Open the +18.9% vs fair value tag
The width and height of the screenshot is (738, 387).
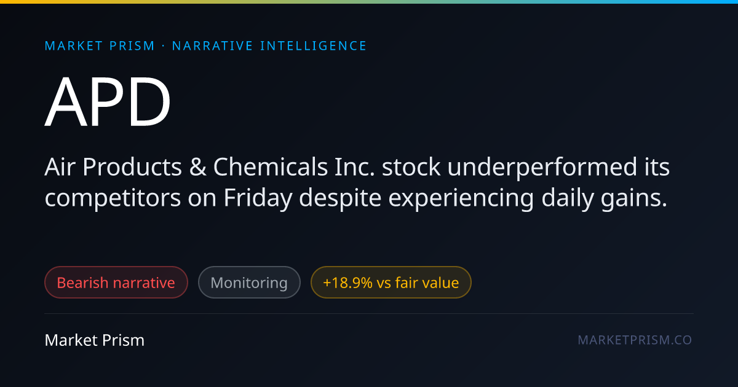click(x=391, y=283)
